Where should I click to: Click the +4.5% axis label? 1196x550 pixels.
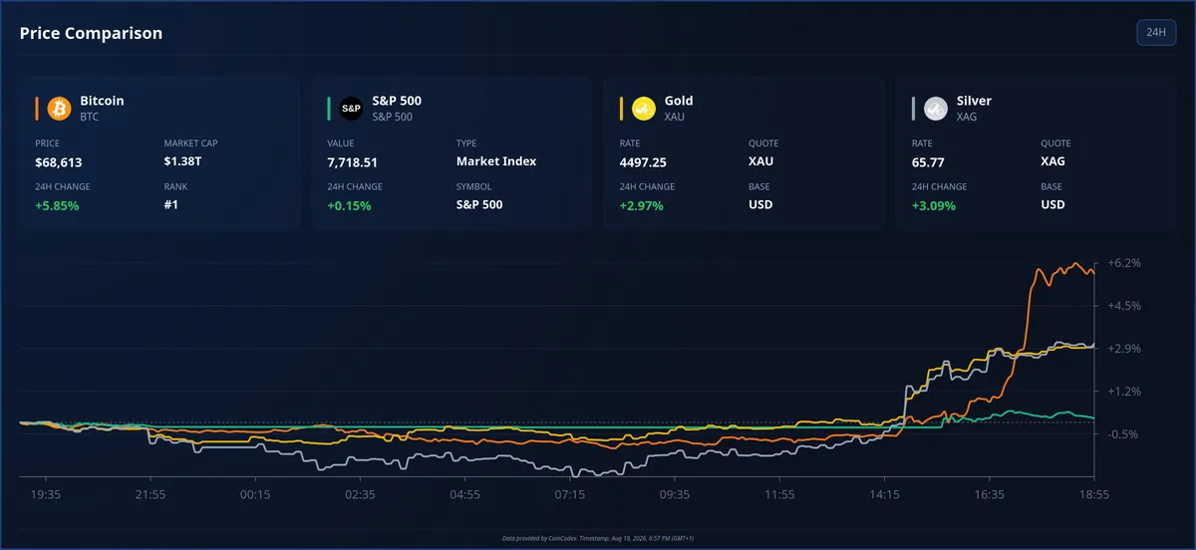pos(1123,306)
